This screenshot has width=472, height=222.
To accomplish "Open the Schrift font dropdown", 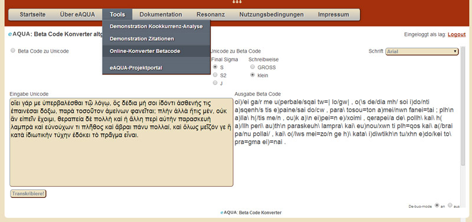I will pos(422,51).
